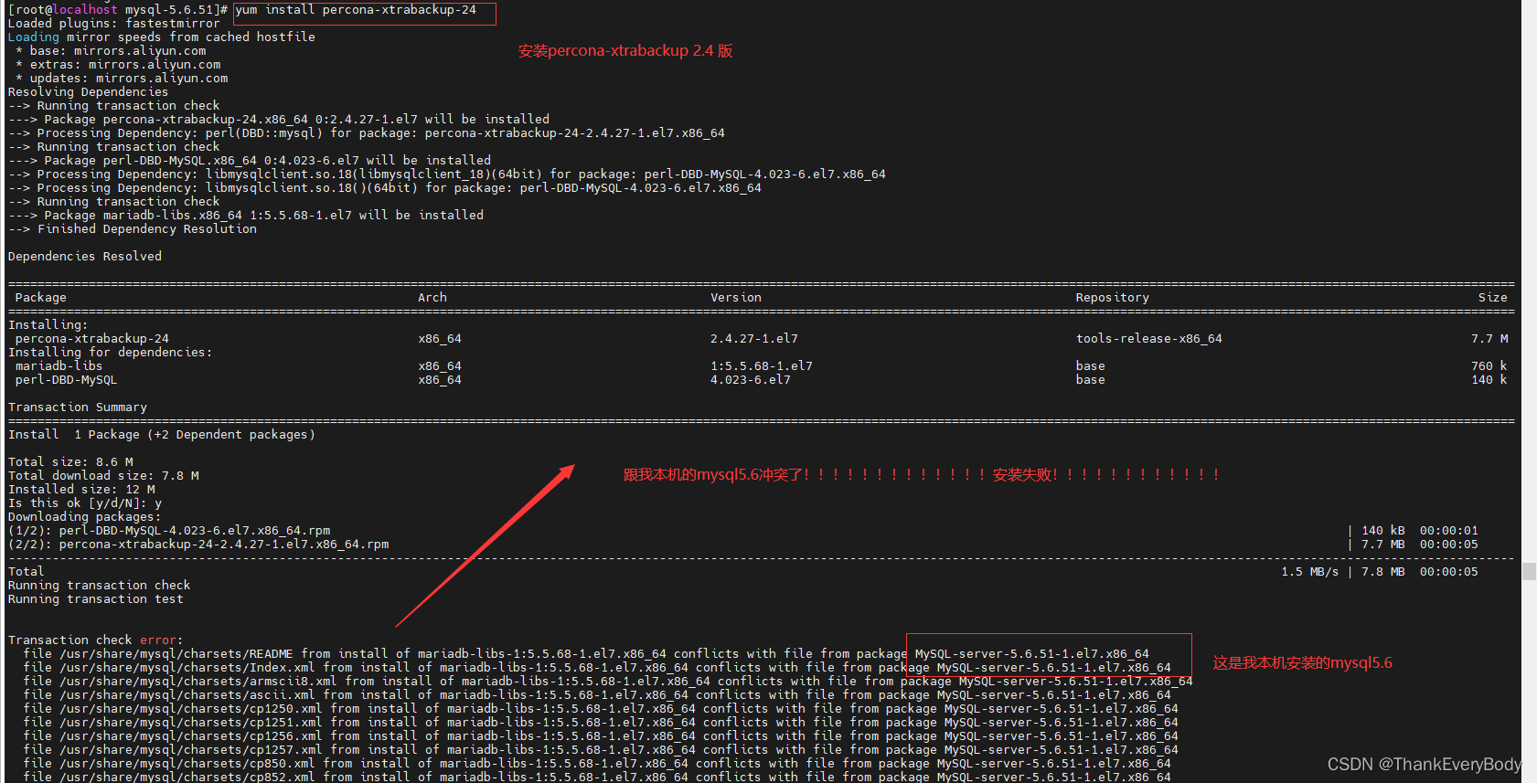The width and height of the screenshot is (1537, 783).
Task: Click the 'Total size: 8.6 M' line
Action: pos(70,462)
